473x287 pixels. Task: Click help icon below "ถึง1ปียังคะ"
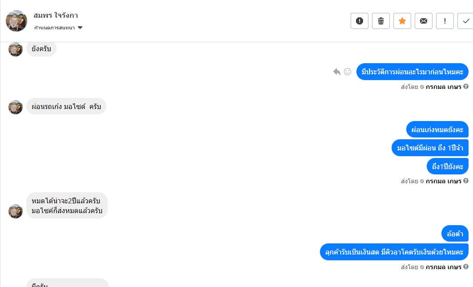[466, 181]
